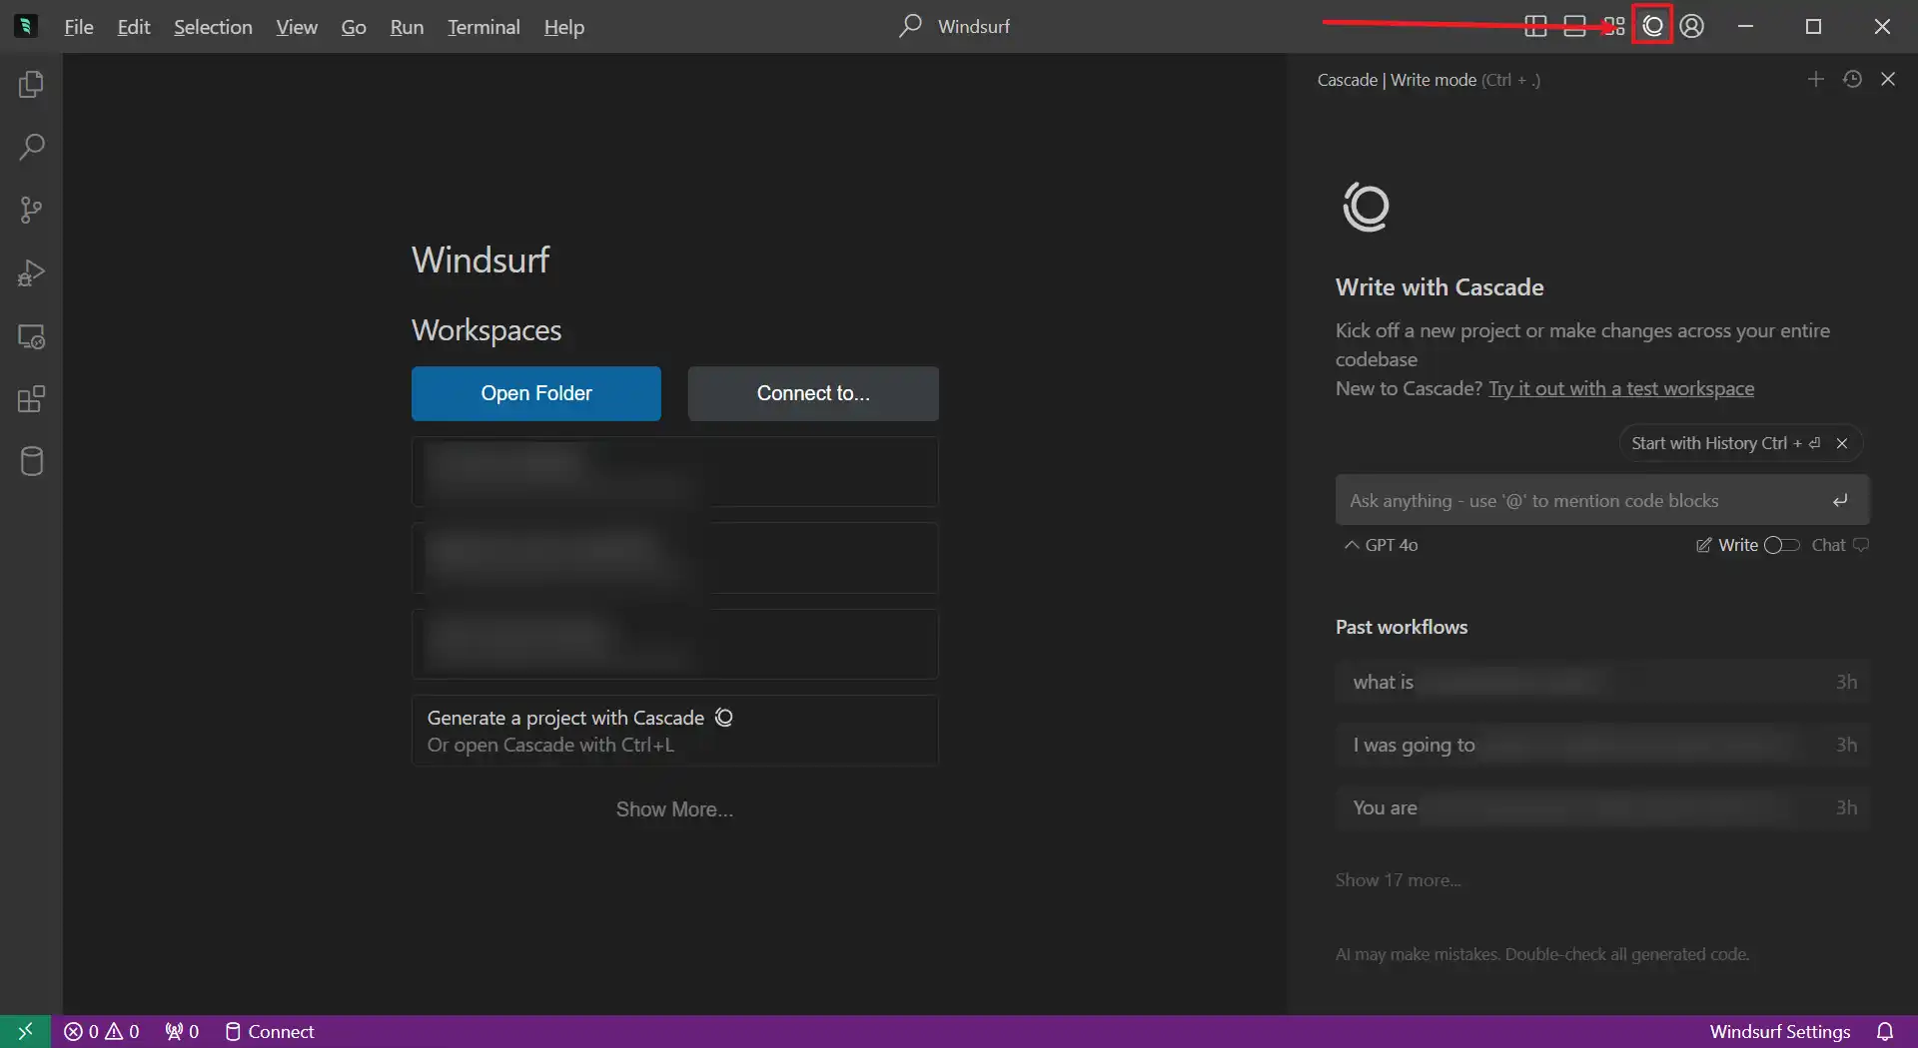Open the View menu
The image size is (1918, 1048).
tap(297, 27)
